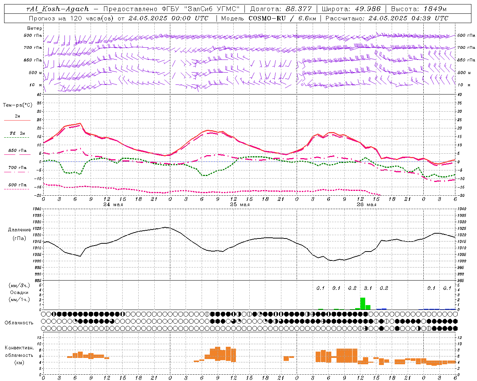Click the 985 pressure axis value on right
The width and height of the screenshot is (477, 381).
[x=462, y=281]
